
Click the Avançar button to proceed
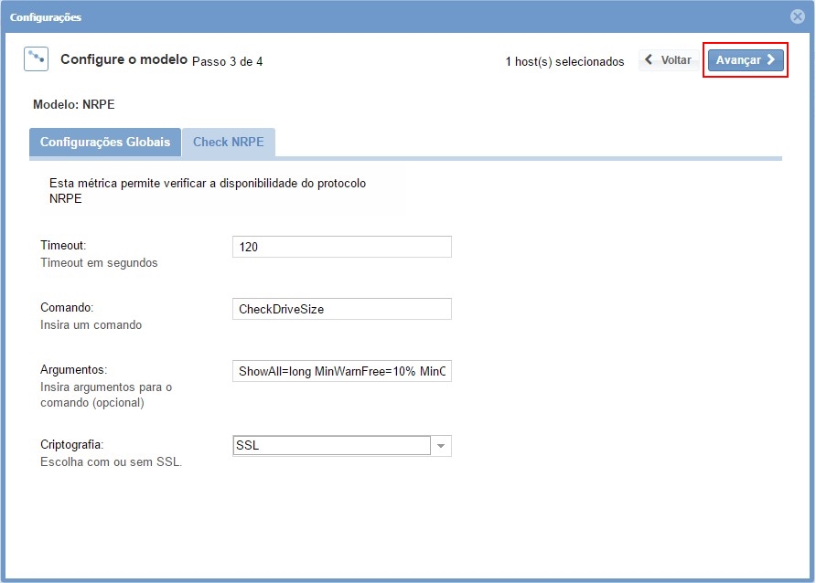pos(745,60)
